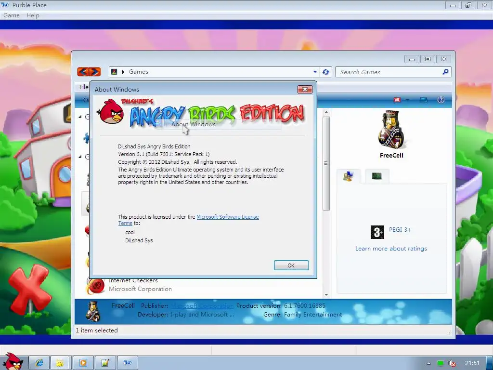Select the ratings tab in preview pane
Screen dimensions: 493x370
(349, 176)
